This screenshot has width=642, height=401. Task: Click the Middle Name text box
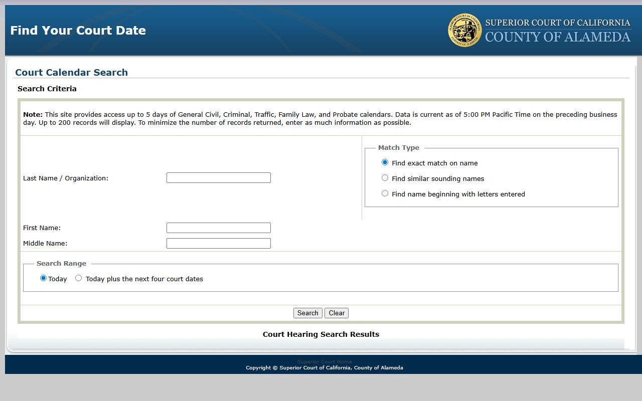click(x=219, y=244)
